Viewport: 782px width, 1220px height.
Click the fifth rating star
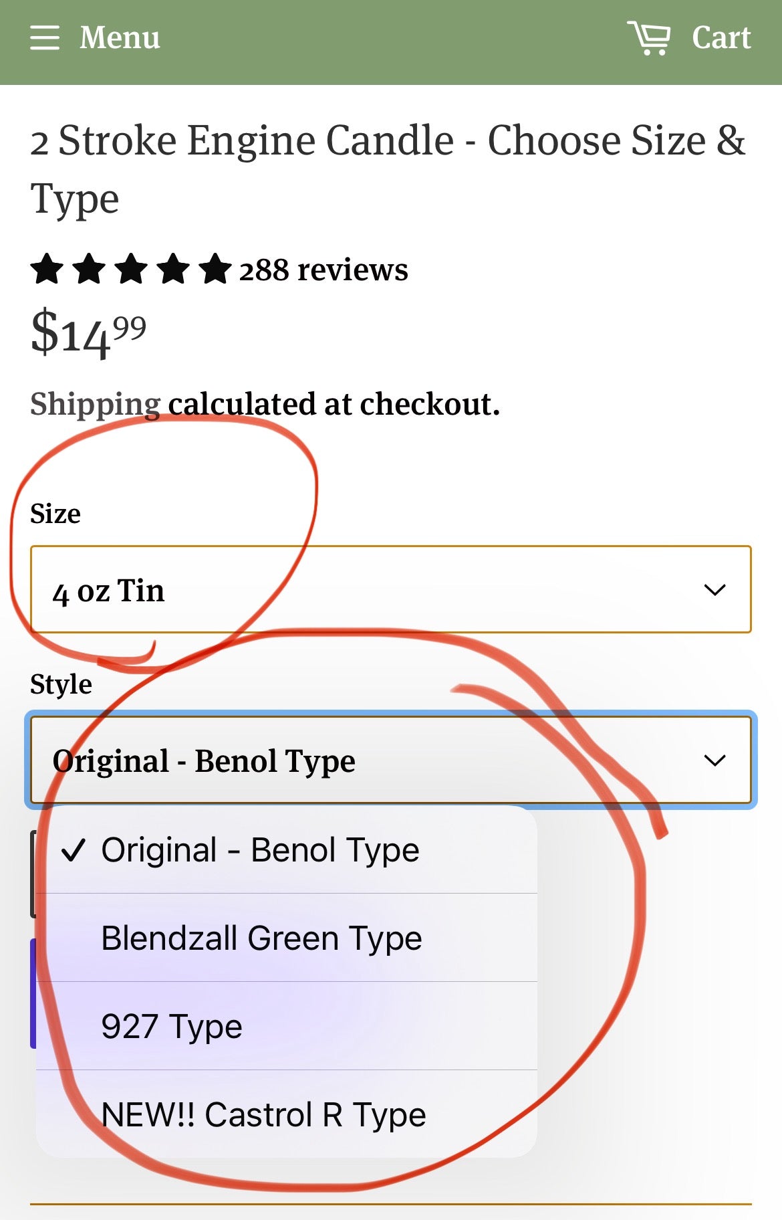215,270
